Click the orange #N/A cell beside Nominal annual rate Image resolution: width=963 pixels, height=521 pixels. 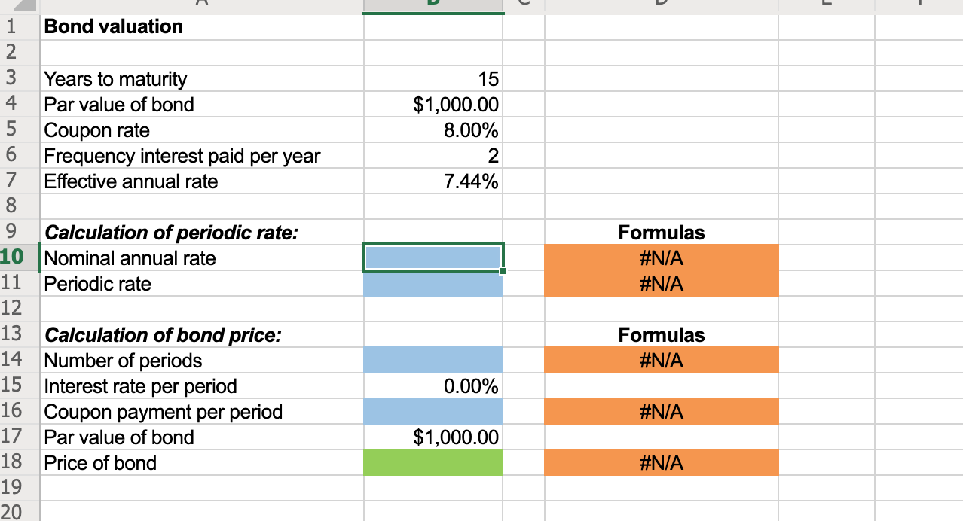click(x=661, y=258)
